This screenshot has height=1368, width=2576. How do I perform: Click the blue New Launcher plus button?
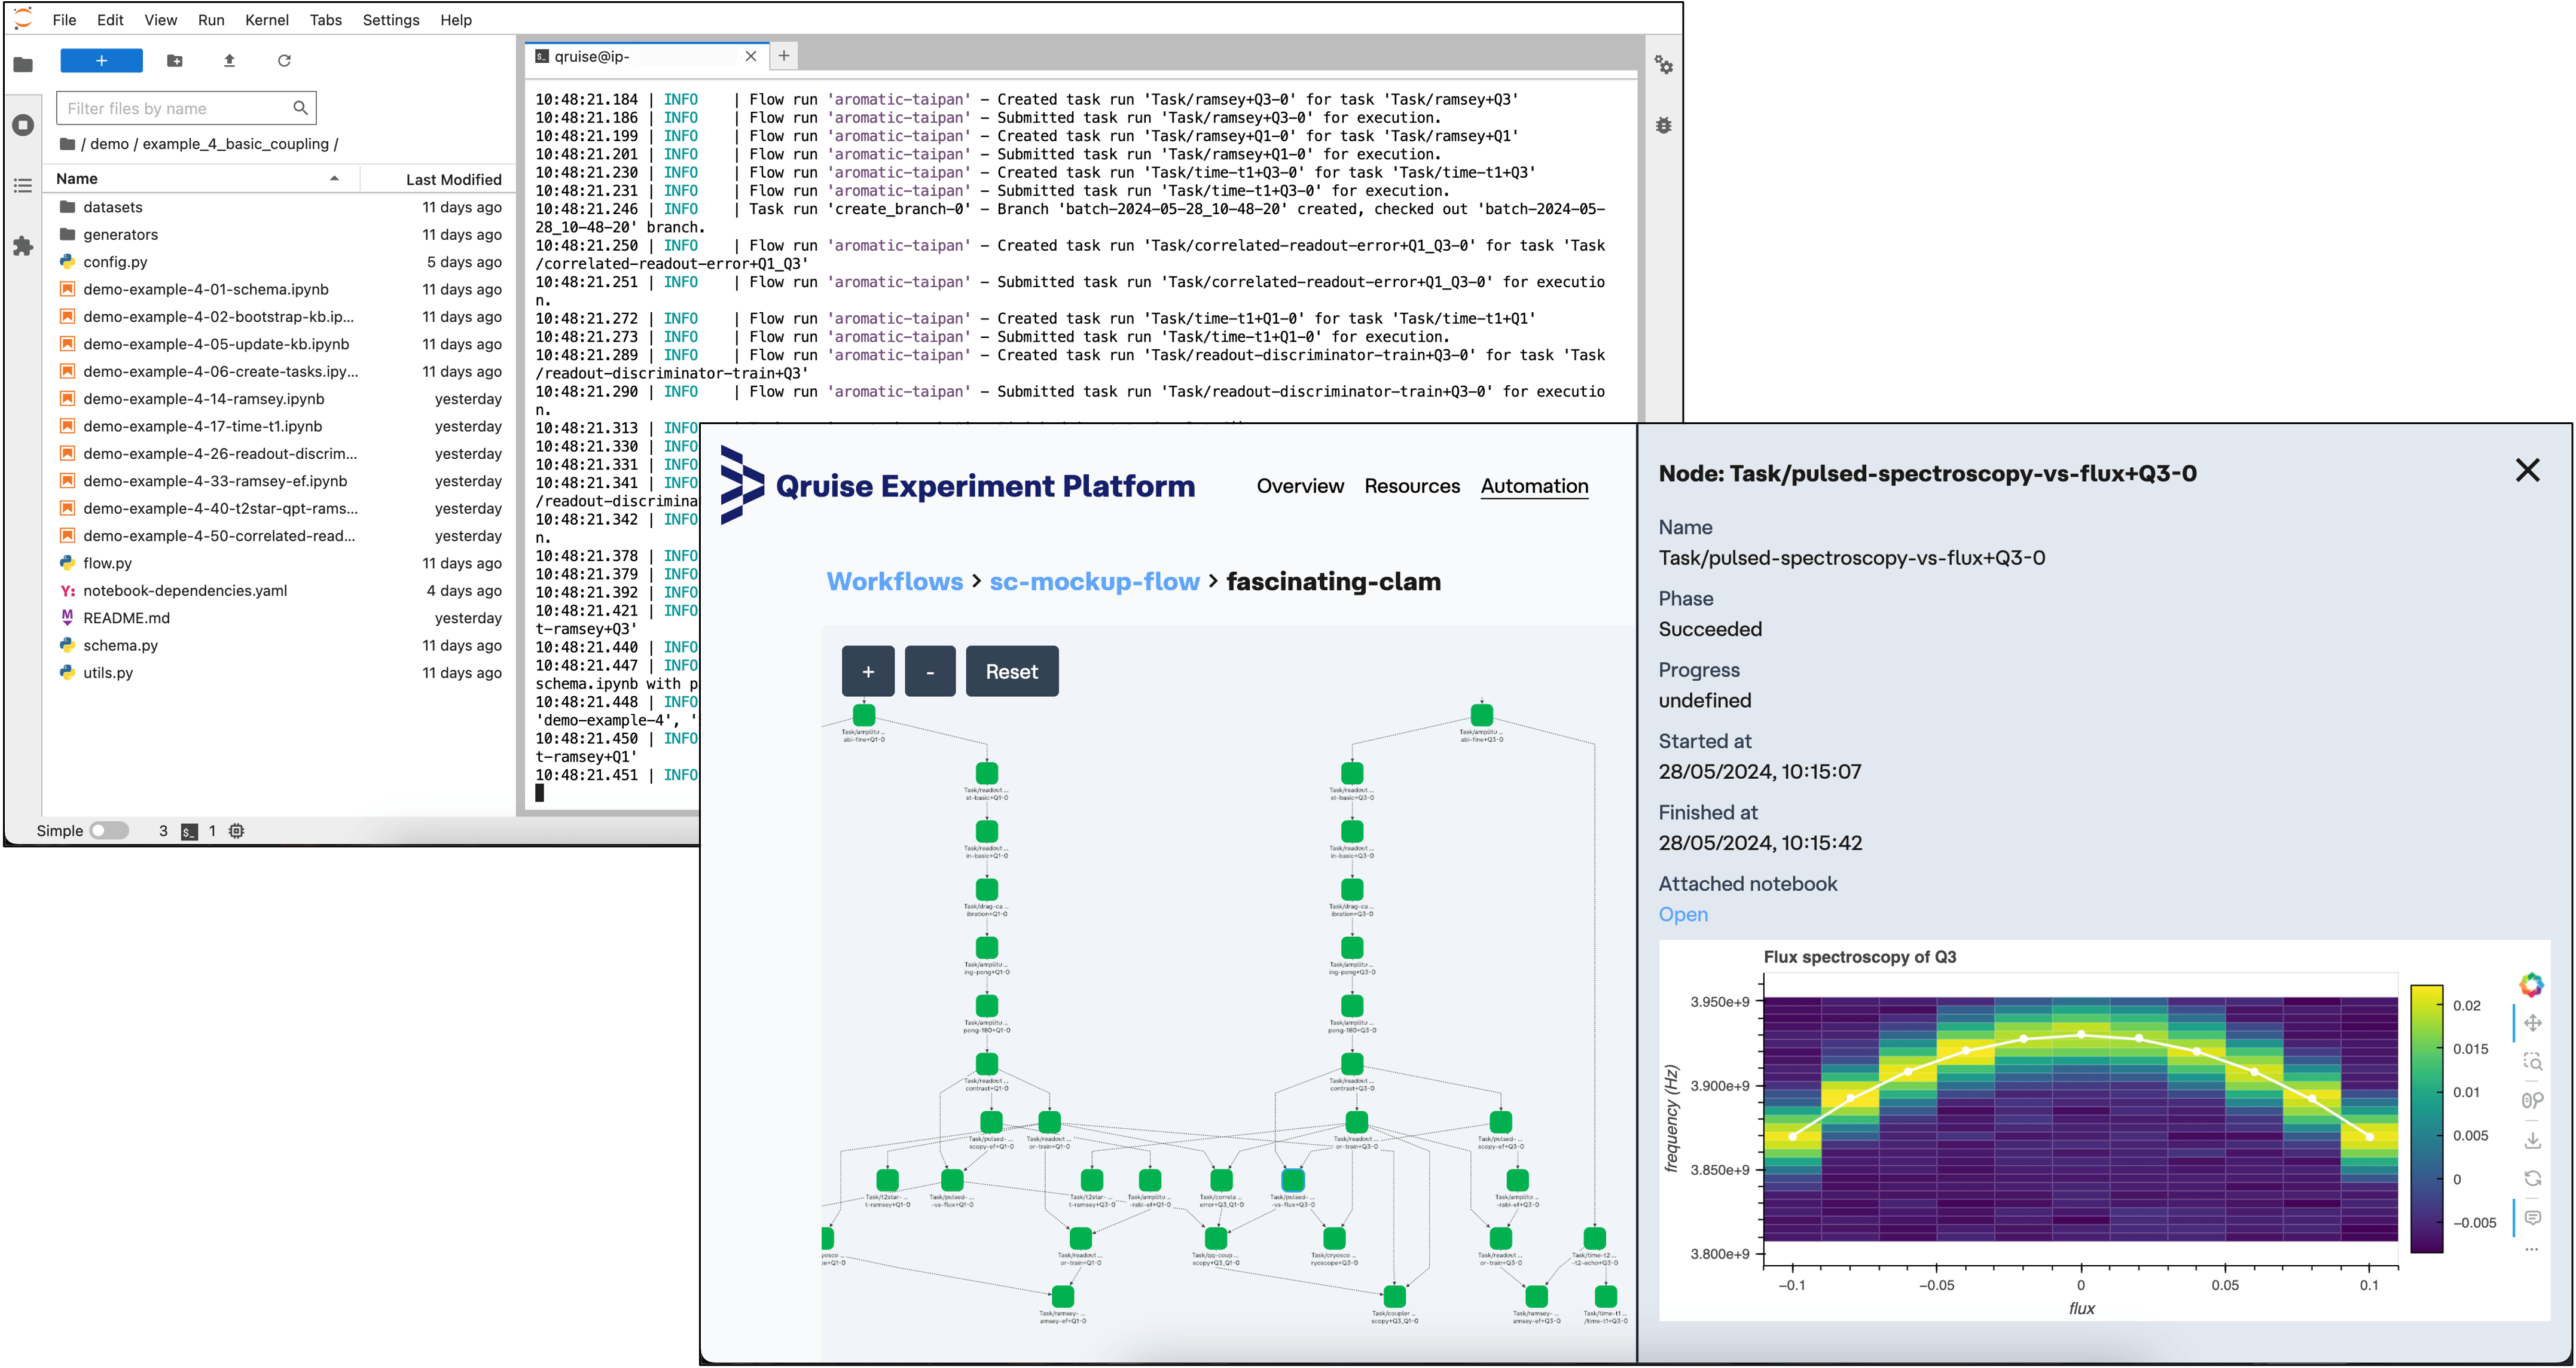[101, 60]
